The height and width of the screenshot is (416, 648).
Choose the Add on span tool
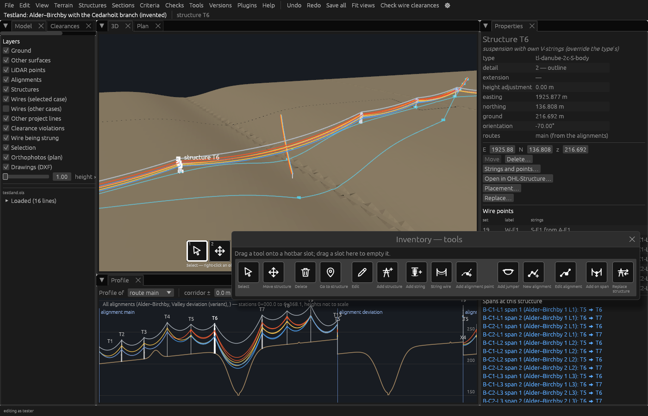click(x=597, y=272)
